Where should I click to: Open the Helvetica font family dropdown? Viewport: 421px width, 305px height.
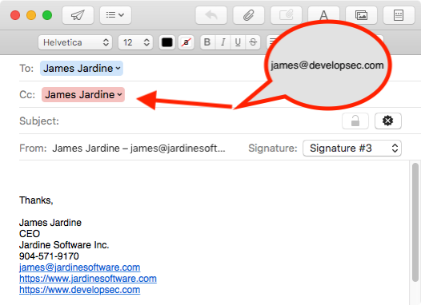pyautogui.click(x=75, y=42)
